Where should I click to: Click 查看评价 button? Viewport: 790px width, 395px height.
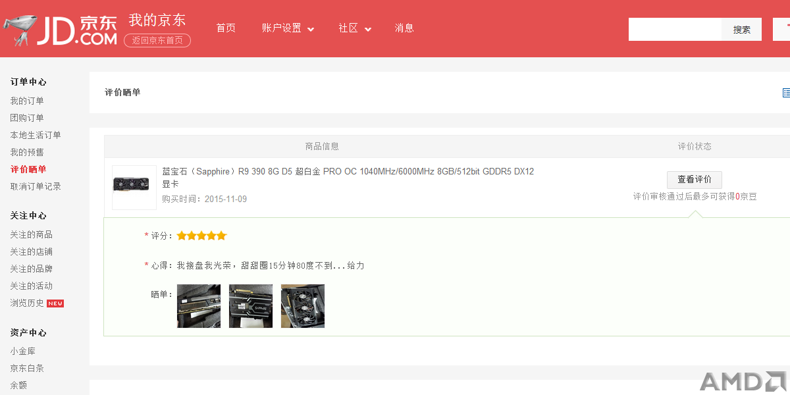pyautogui.click(x=695, y=180)
